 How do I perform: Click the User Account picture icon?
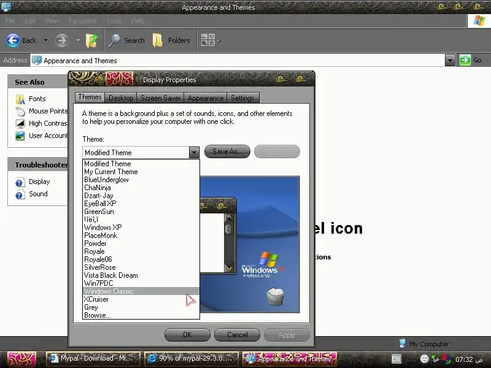[x=20, y=136]
